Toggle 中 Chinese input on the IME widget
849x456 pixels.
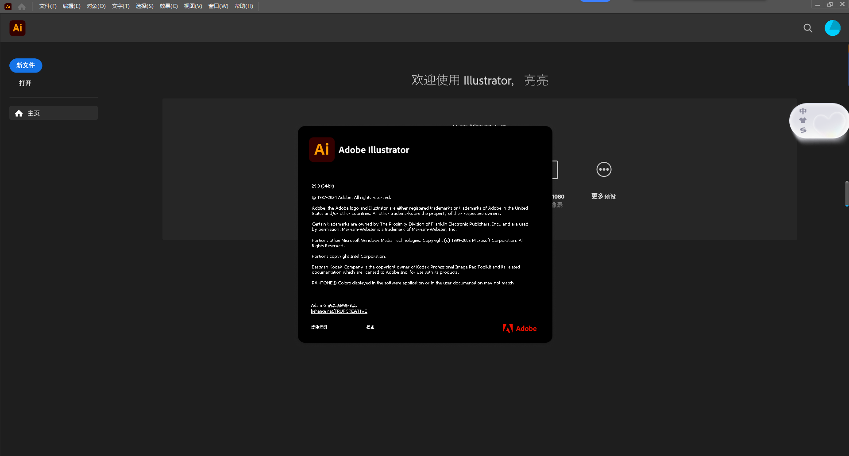(x=803, y=111)
